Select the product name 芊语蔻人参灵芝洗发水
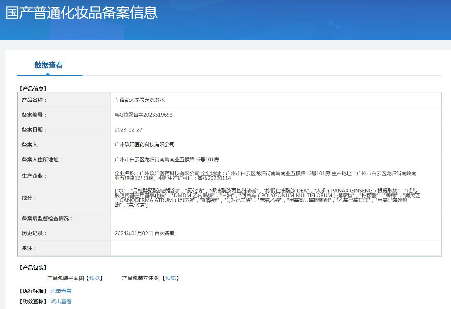Viewport: 451px width, 309px height. point(140,100)
